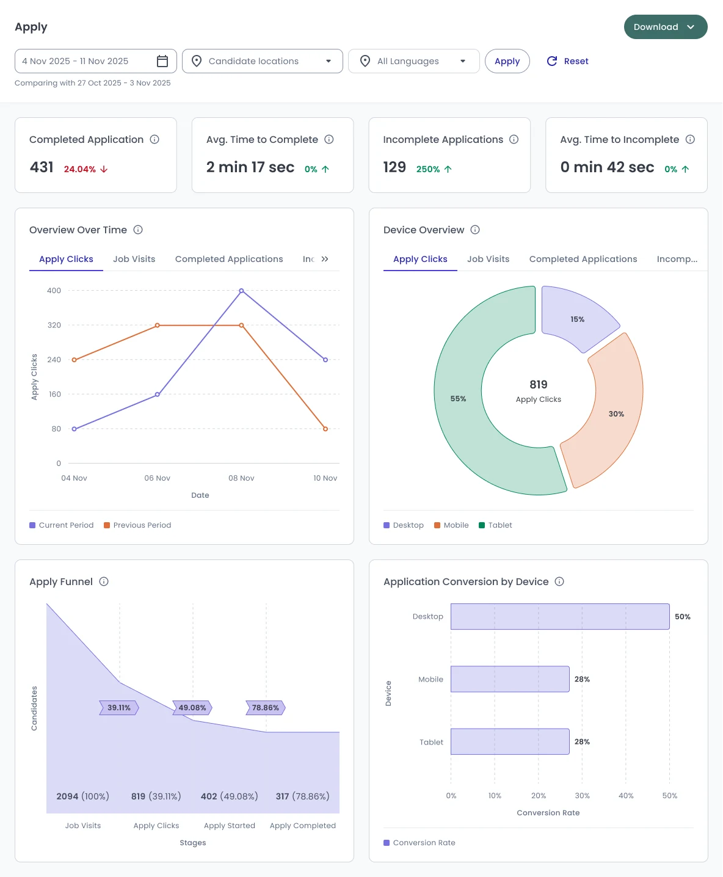723x877 pixels.
Task: Click info icon beside Avg. Time to Complete
Action: click(329, 139)
